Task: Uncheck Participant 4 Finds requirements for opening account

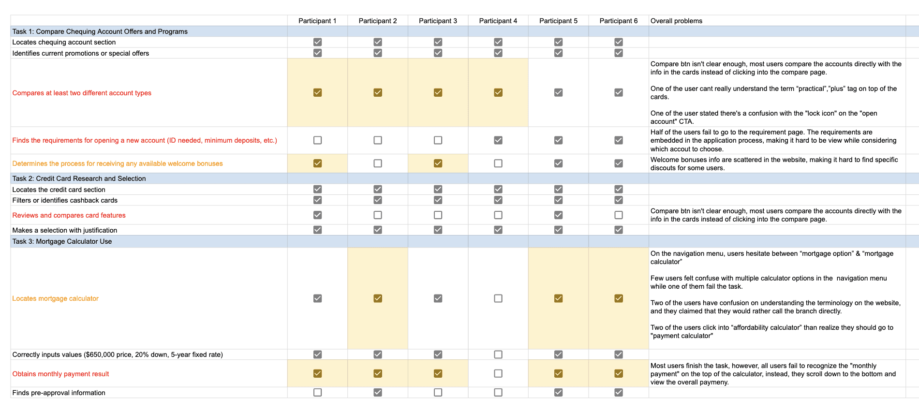Action: coord(498,140)
